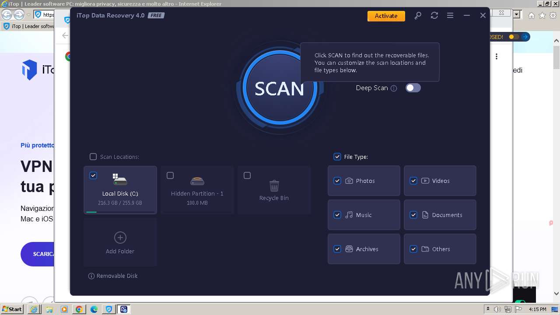Uncheck the Music file type checkbox
The height and width of the screenshot is (315, 560).
[337, 215]
